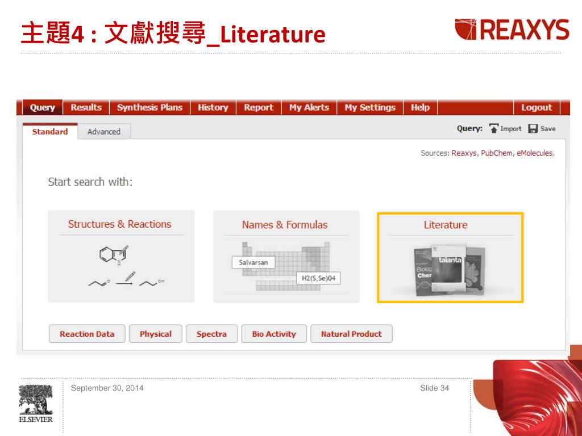Go to Synthesis Plans
This screenshot has width=582, height=436.
coord(149,107)
